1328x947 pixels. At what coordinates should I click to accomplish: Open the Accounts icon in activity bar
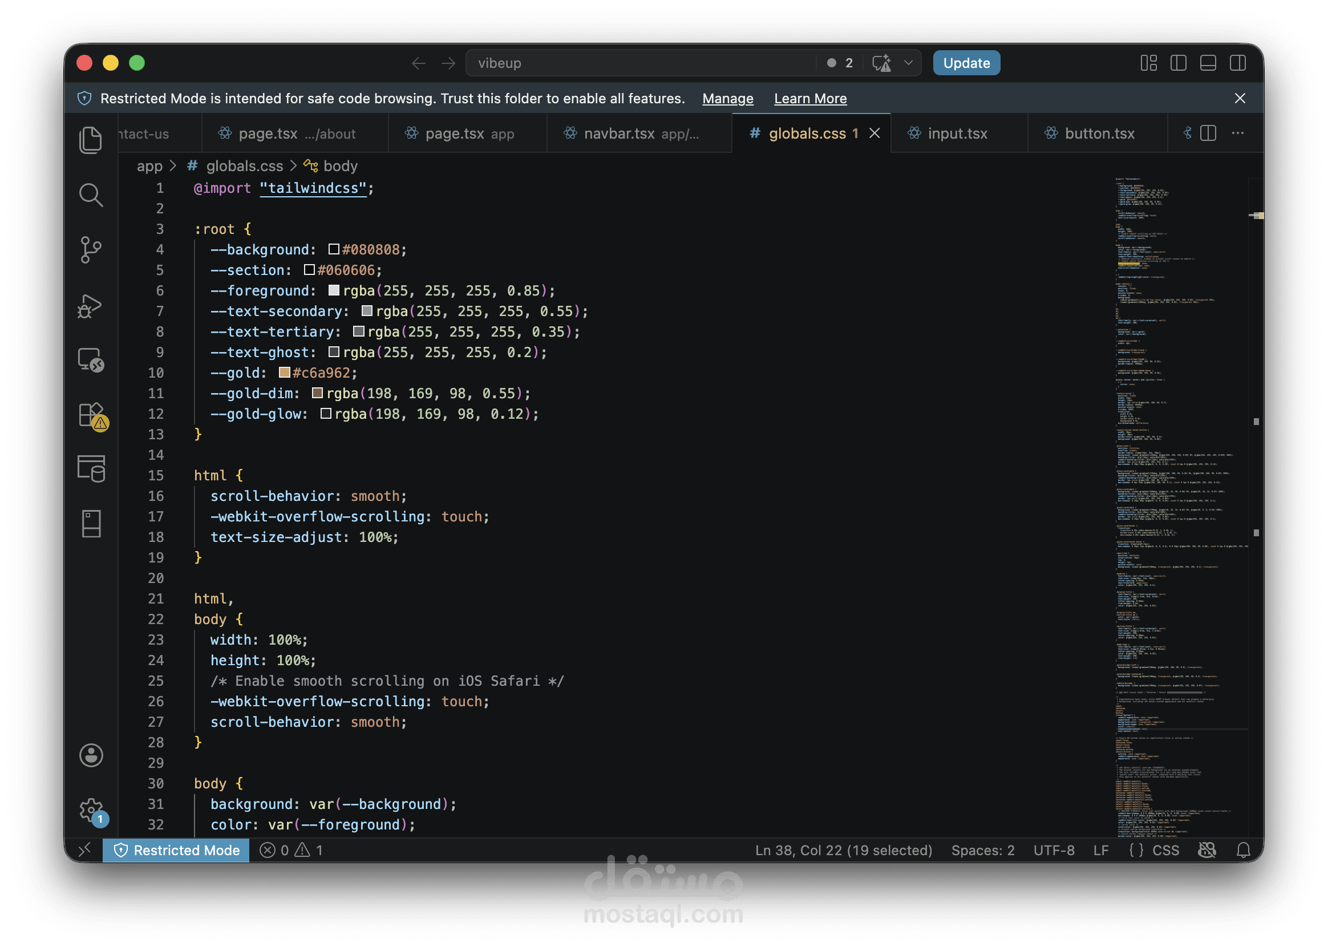91,756
